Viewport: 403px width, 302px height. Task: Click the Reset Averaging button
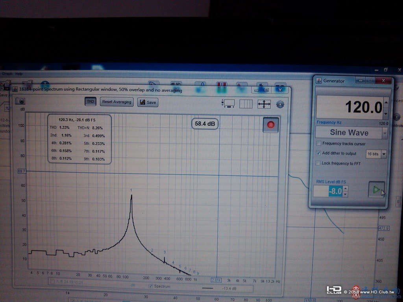[116, 102]
